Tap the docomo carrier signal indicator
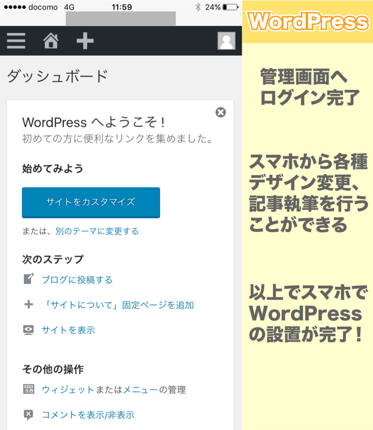The image size is (373, 430). (31, 7)
